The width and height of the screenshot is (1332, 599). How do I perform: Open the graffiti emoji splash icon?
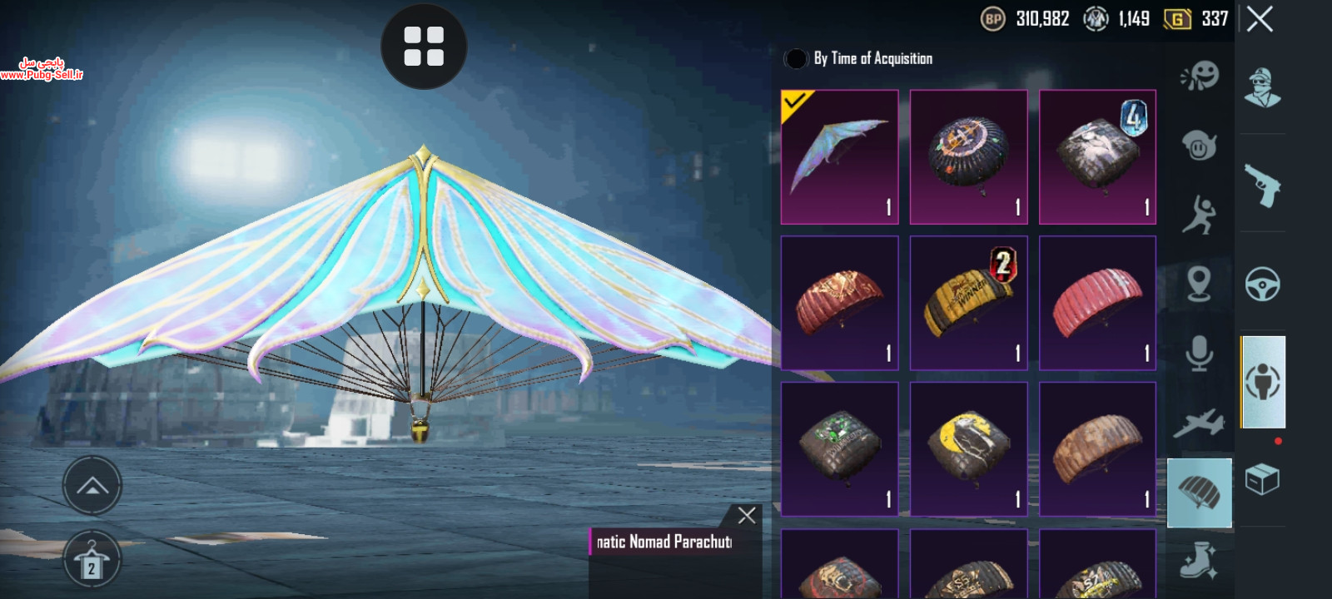[x=1200, y=77]
